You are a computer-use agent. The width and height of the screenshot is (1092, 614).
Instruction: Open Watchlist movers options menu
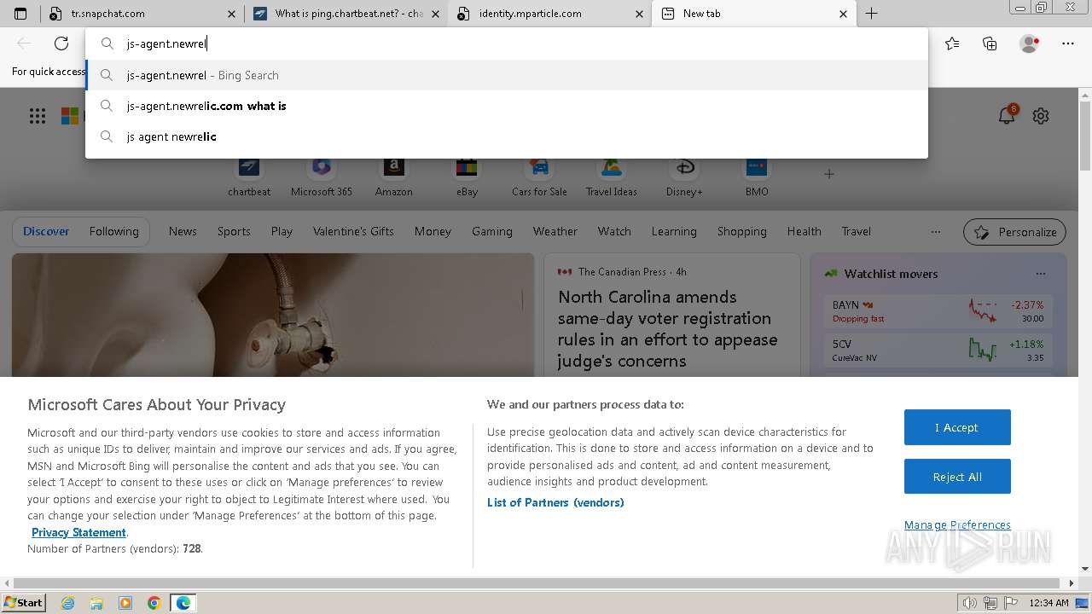[1040, 274]
